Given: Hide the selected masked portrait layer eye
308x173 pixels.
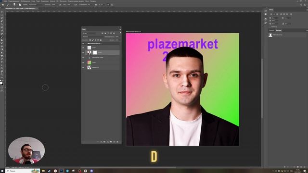Looking at the screenshot, I should 83,52.
